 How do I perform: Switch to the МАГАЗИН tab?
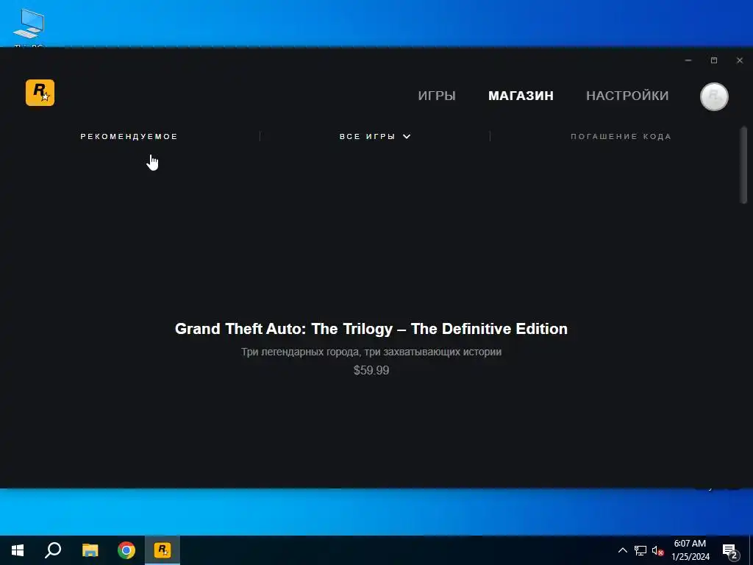click(x=521, y=96)
